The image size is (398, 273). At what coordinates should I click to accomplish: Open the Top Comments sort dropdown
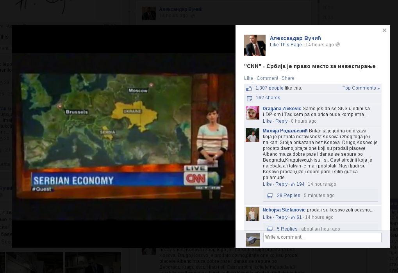click(361, 88)
